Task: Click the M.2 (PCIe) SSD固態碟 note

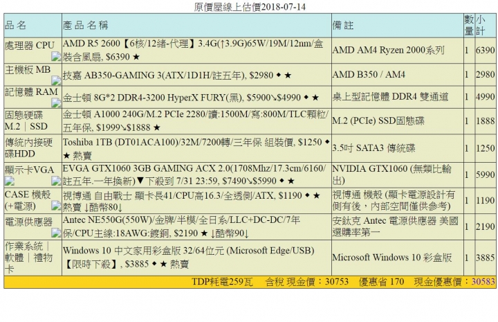Action: click(x=378, y=120)
